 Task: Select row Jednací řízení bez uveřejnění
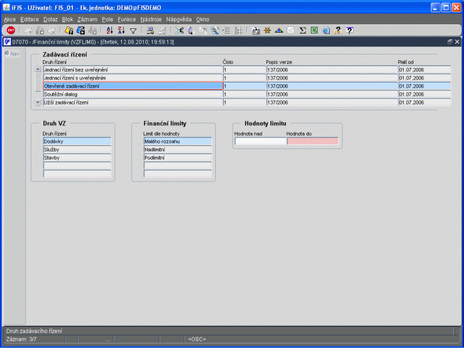(x=133, y=70)
